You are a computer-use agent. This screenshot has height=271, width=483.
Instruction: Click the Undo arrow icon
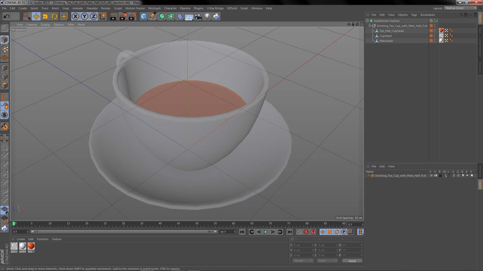pyautogui.click(x=7, y=17)
